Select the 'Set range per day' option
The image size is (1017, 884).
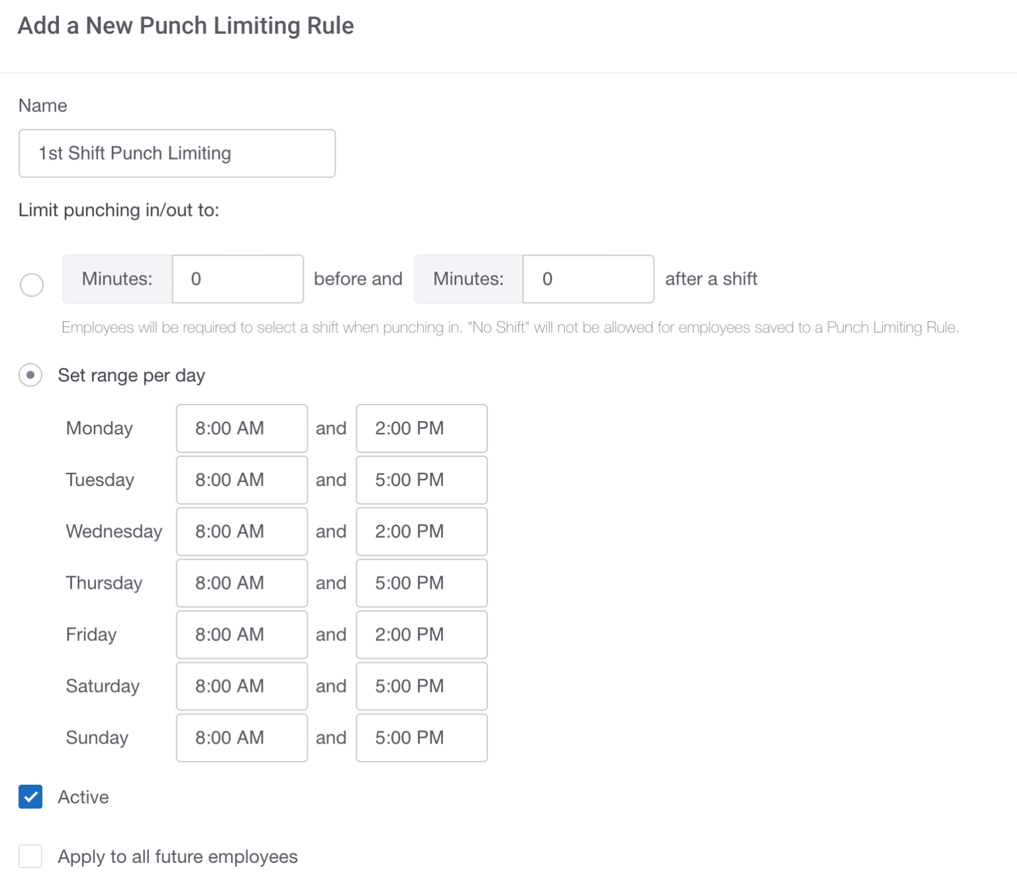[x=30, y=375]
